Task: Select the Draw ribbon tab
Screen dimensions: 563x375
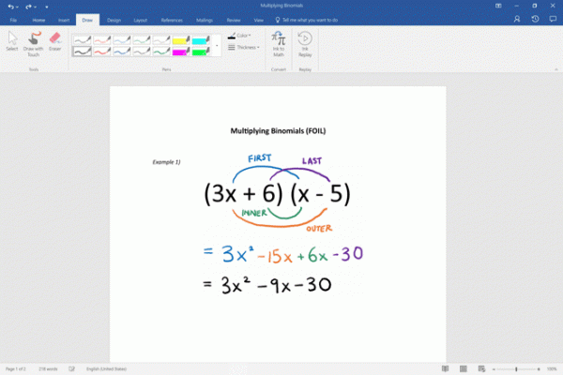Action: click(87, 20)
